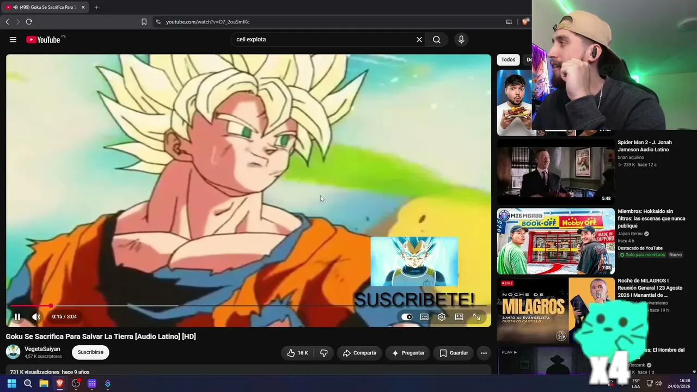
Task: Switch to theater mode
Action: point(459,317)
